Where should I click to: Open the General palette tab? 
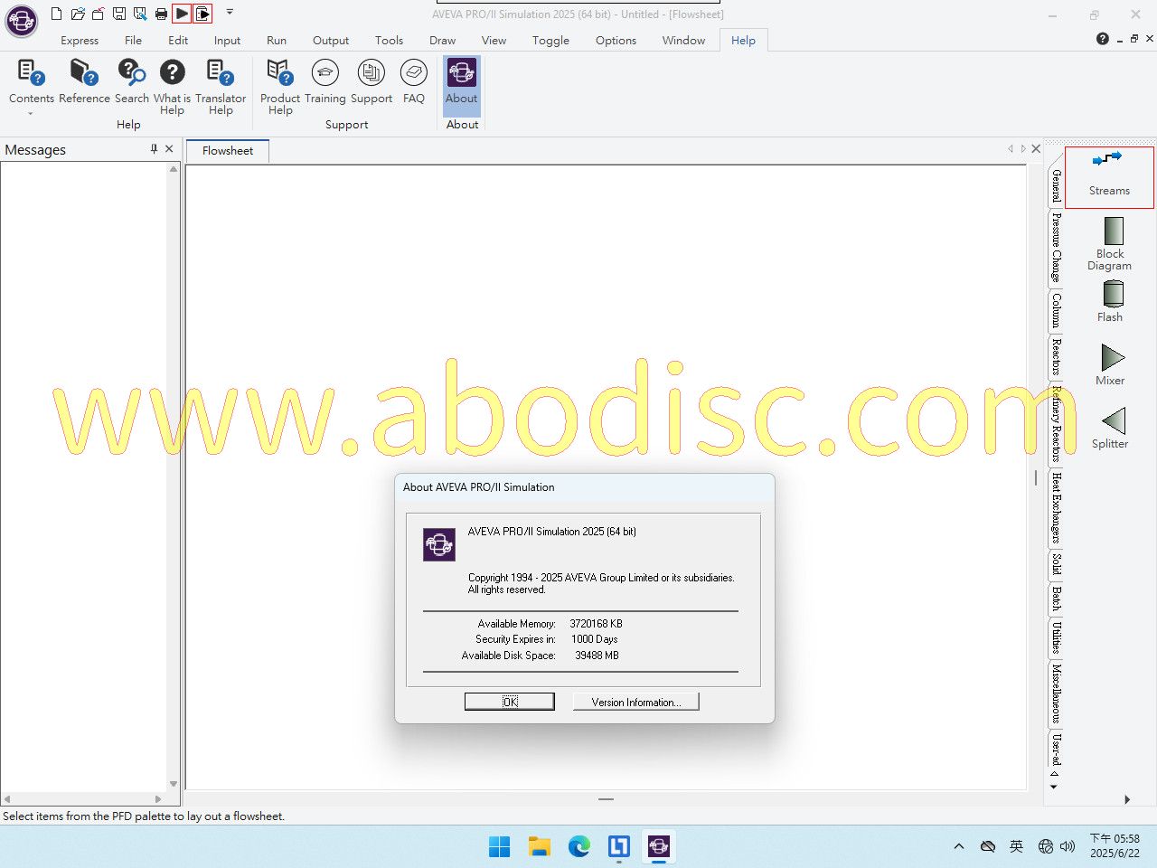click(x=1056, y=186)
